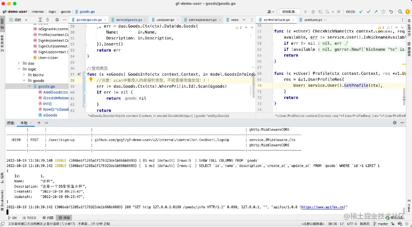
Task: Open Git history clock icon
Action: 383,12
